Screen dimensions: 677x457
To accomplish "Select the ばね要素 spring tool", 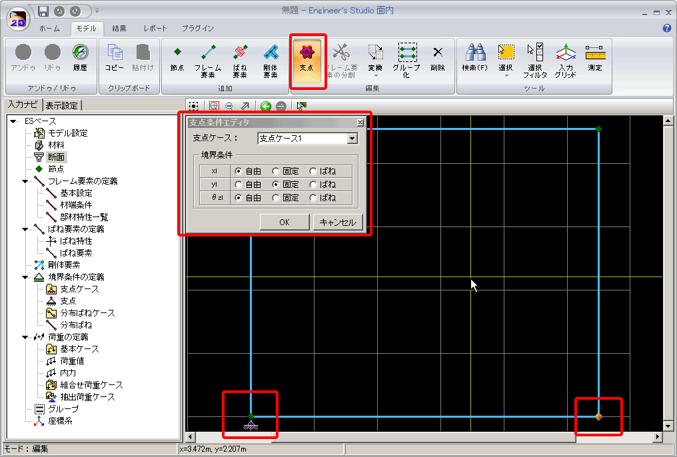I will 240,61.
